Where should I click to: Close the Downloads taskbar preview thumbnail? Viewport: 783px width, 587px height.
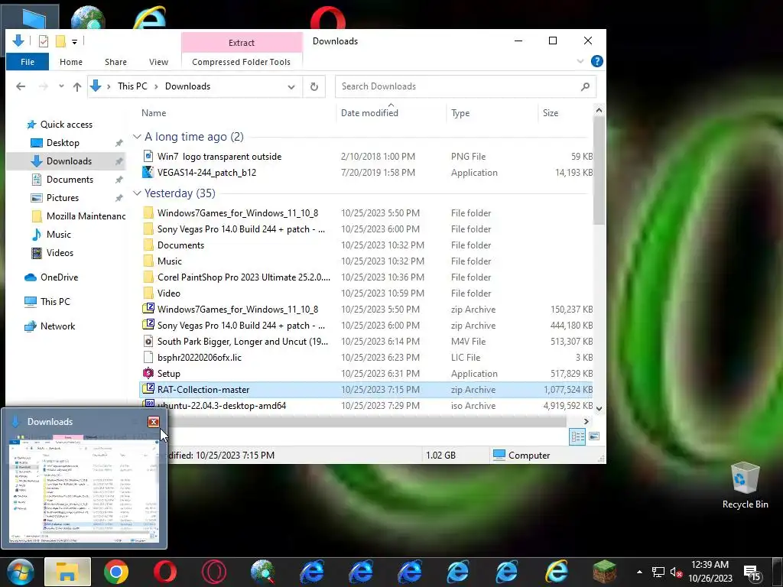click(x=153, y=422)
